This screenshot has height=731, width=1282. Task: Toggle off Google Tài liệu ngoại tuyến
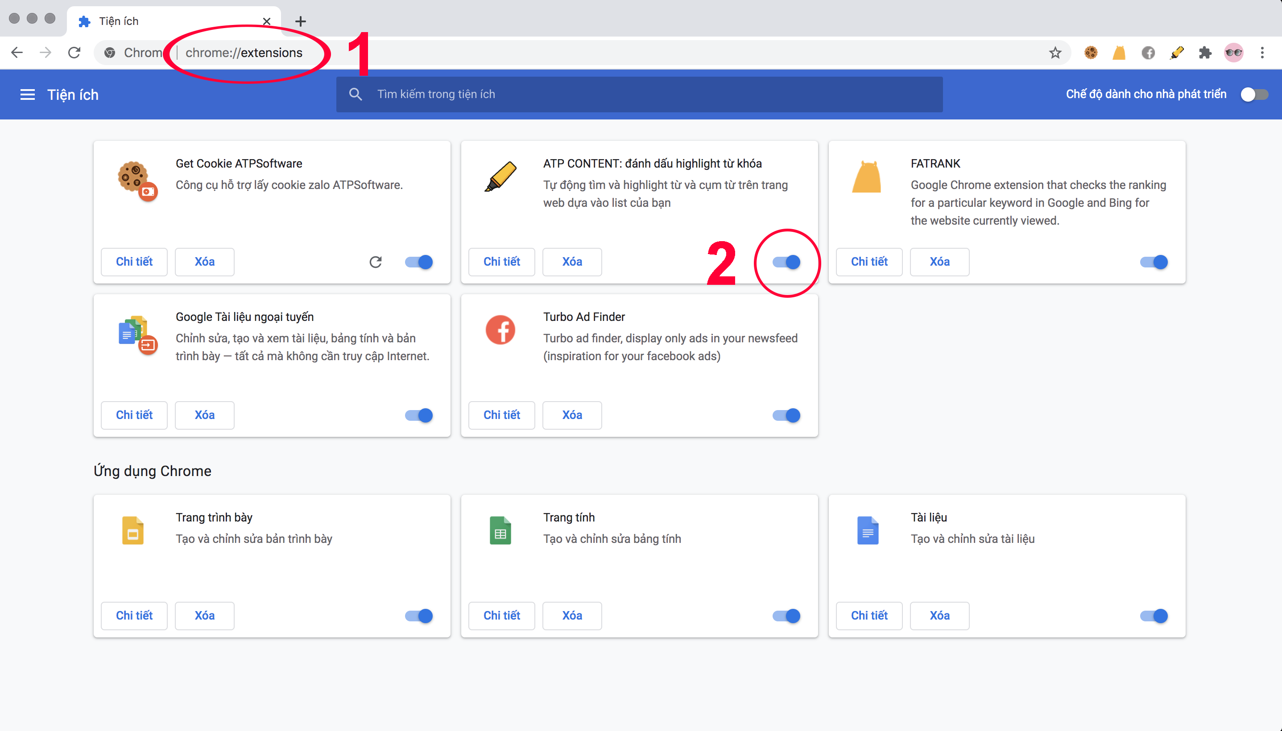click(x=419, y=415)
